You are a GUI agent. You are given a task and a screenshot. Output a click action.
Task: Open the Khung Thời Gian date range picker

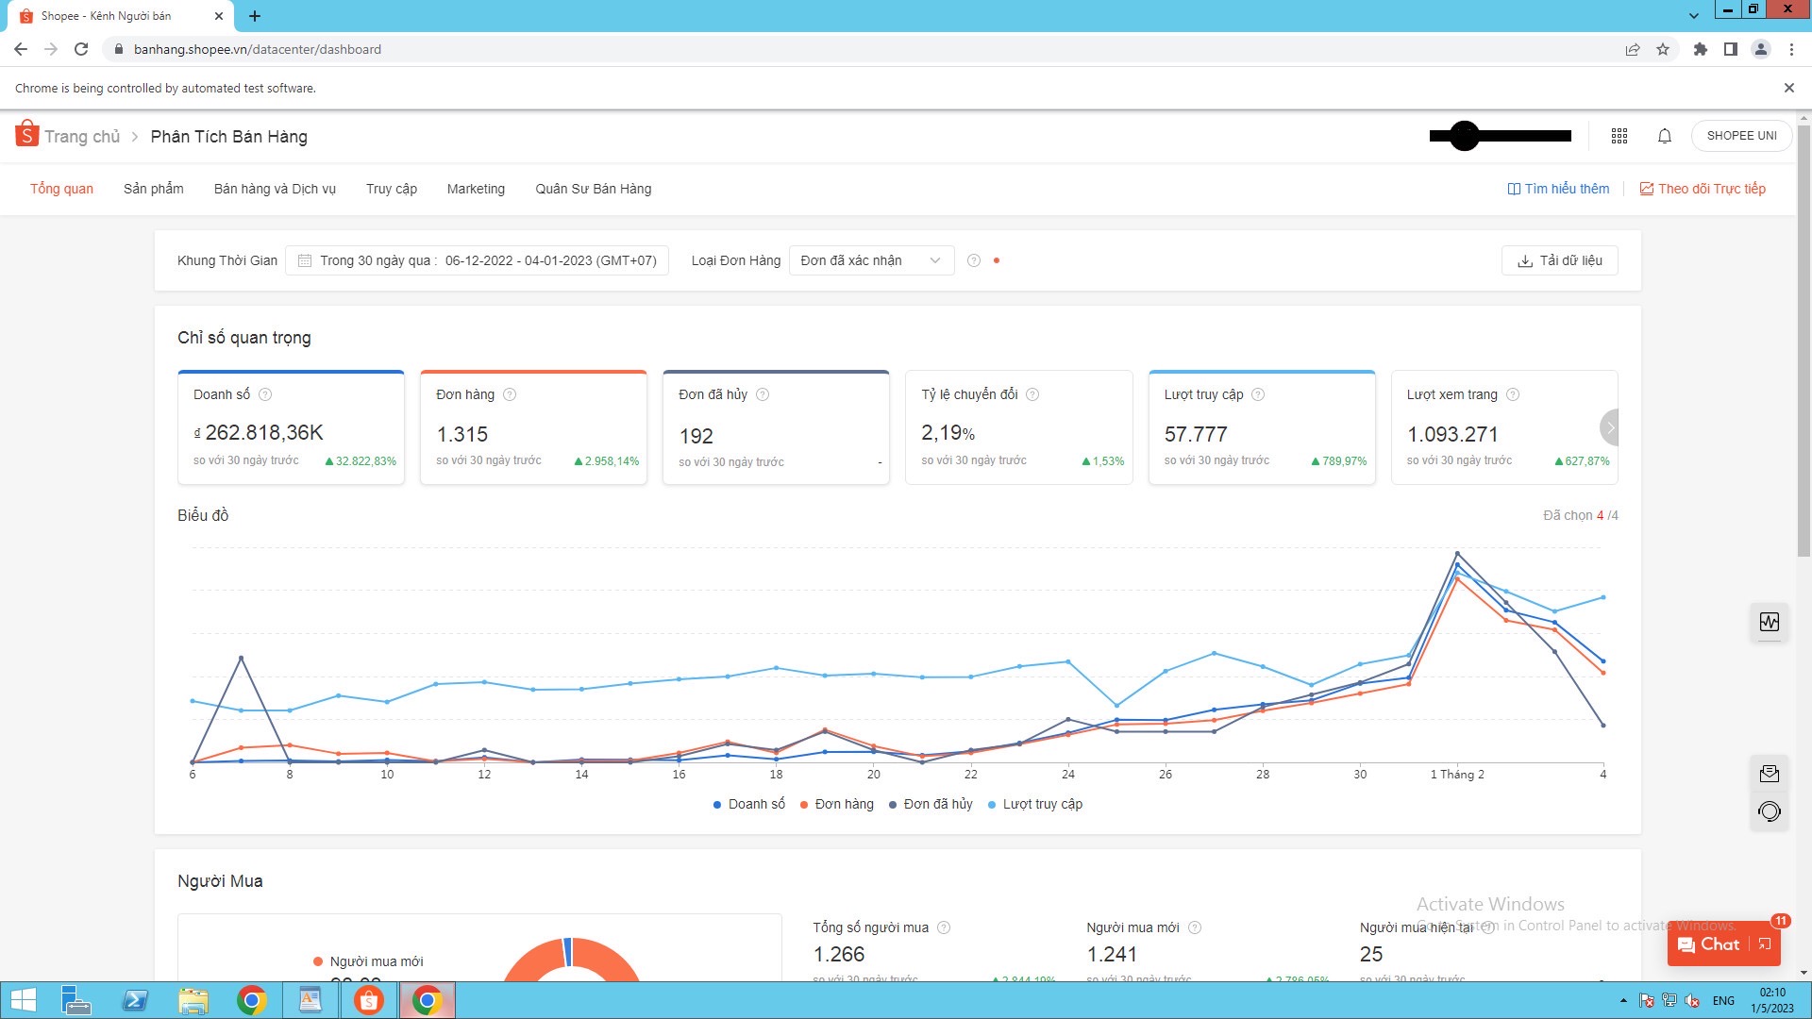tap(478, 260)
